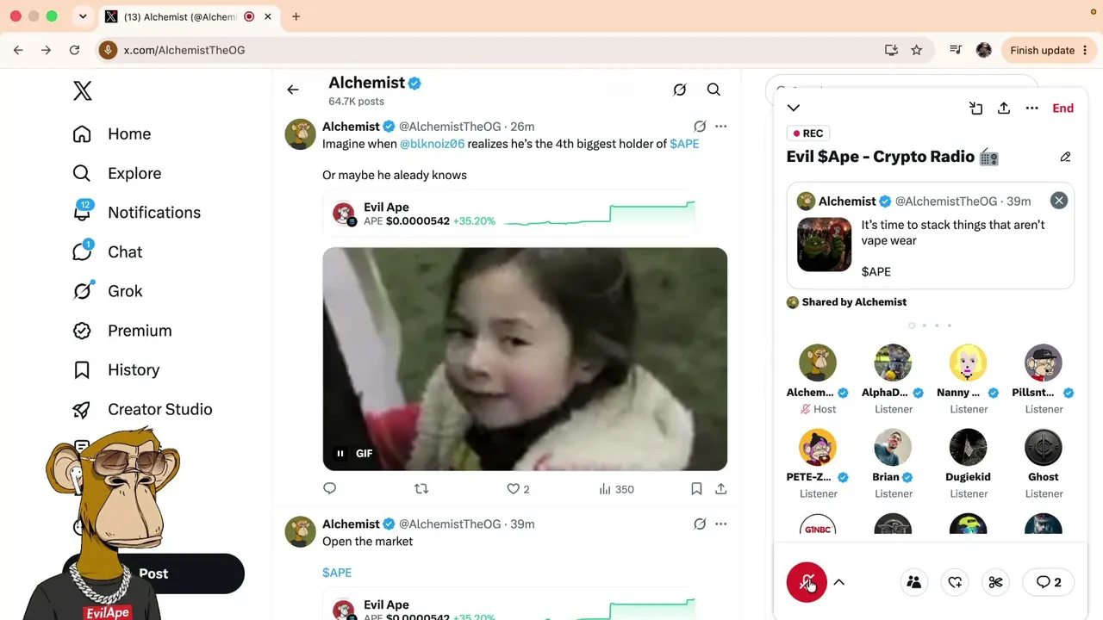Dock the Space using the pop-out icon

coord(975,108)
